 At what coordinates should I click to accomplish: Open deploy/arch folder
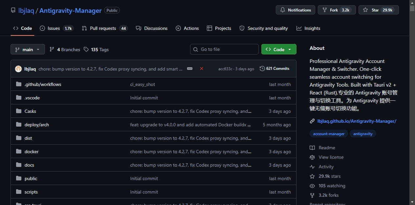point(37,125)
